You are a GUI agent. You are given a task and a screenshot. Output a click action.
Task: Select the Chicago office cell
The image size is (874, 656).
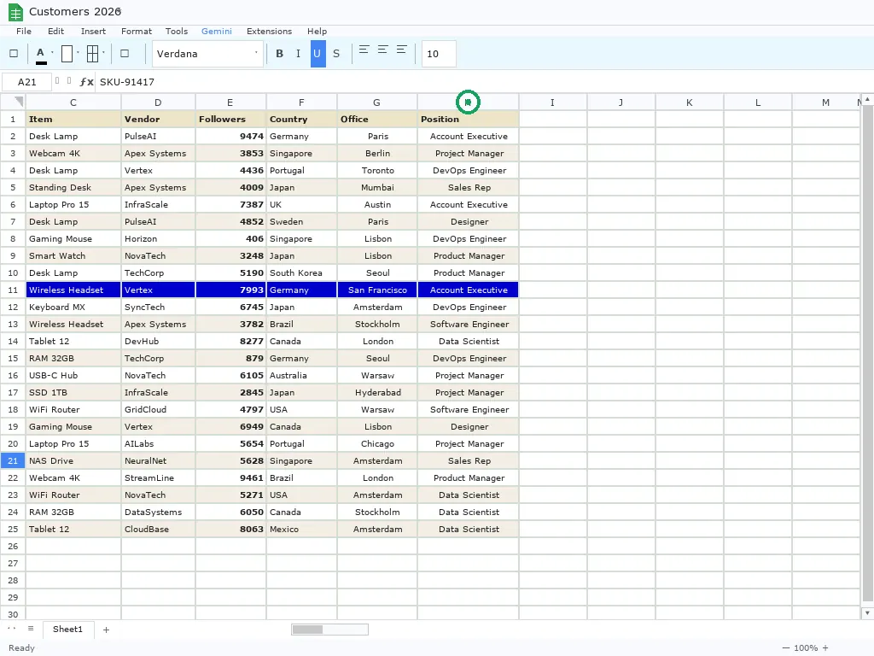377,444
